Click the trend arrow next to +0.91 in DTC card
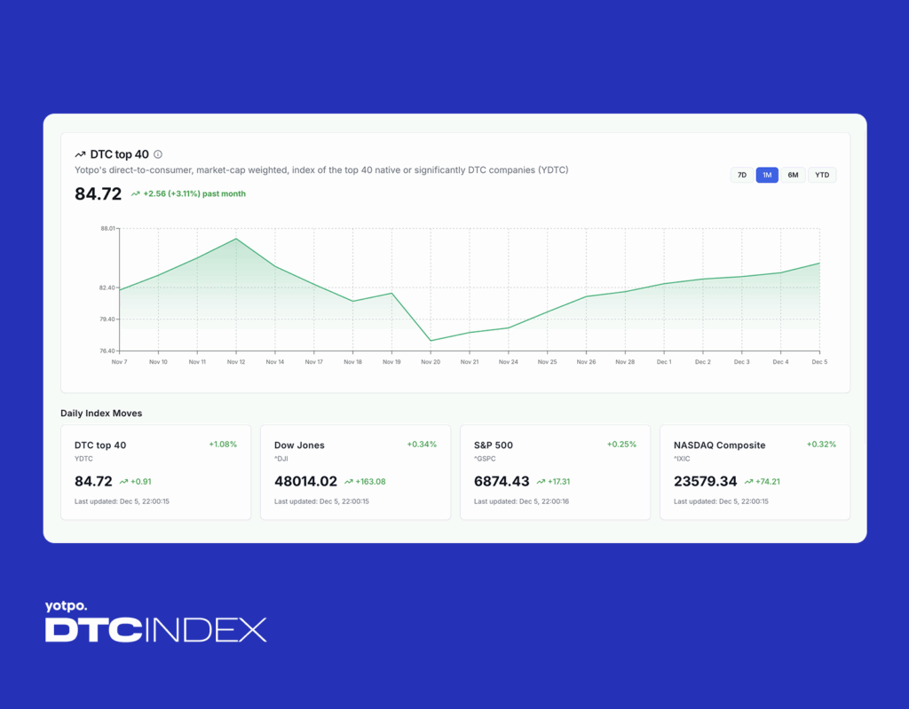 [x=123, y=482]
